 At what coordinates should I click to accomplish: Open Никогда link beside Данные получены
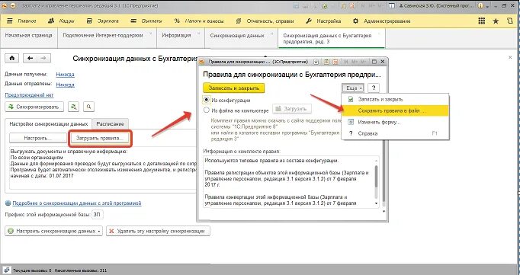tap(65, 75)
